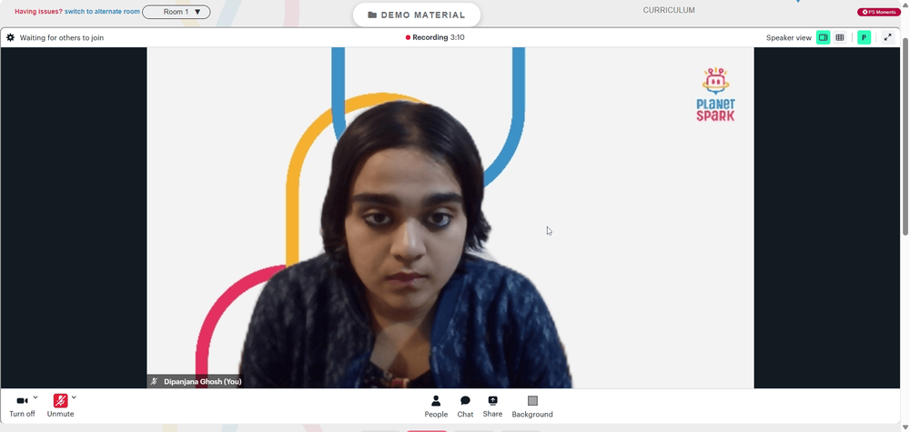
Task: Click the scrollbar down arrow
Action: point(905,428)
